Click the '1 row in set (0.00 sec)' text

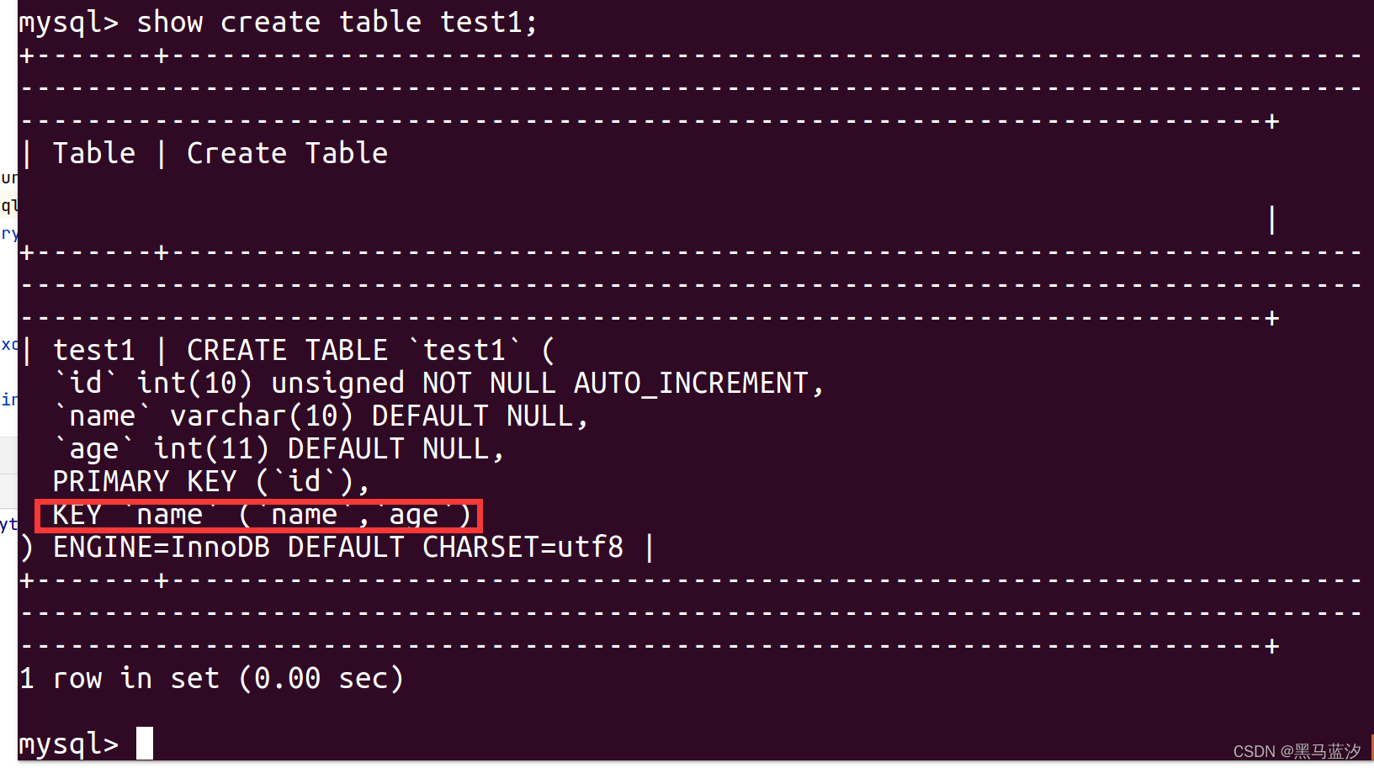[x=212, y=678]
